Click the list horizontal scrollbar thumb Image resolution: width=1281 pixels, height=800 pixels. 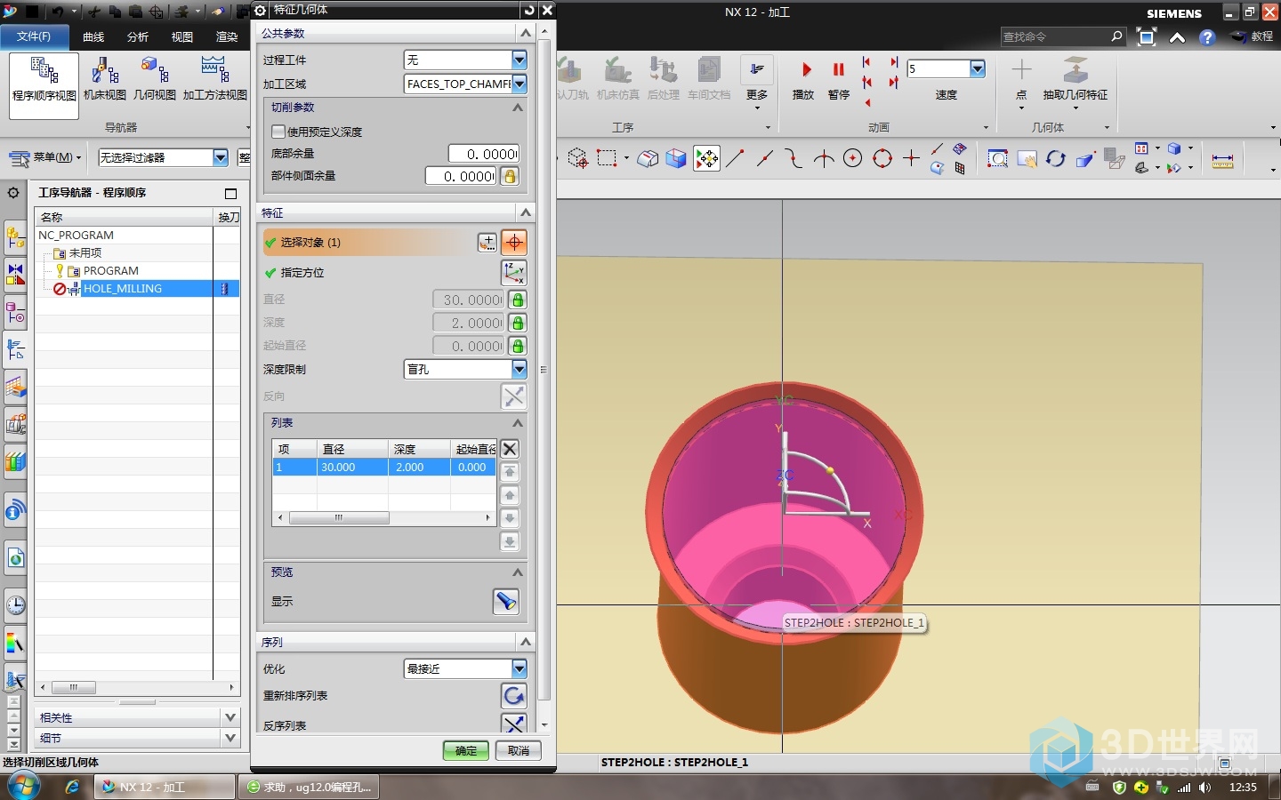[339, 517]
